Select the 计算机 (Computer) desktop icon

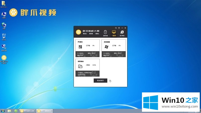(4, 15)
